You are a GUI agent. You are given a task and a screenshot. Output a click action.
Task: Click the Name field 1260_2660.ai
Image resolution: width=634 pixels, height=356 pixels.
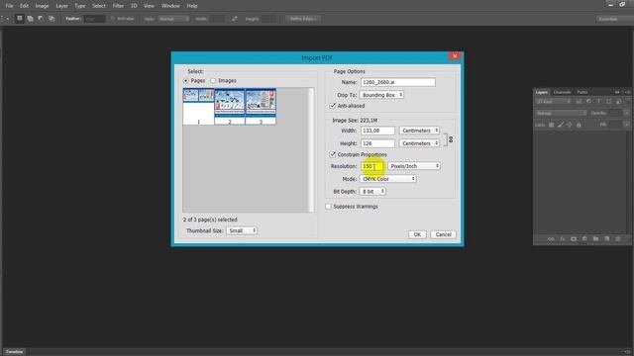pyautogui.click(x=398, y=82)
